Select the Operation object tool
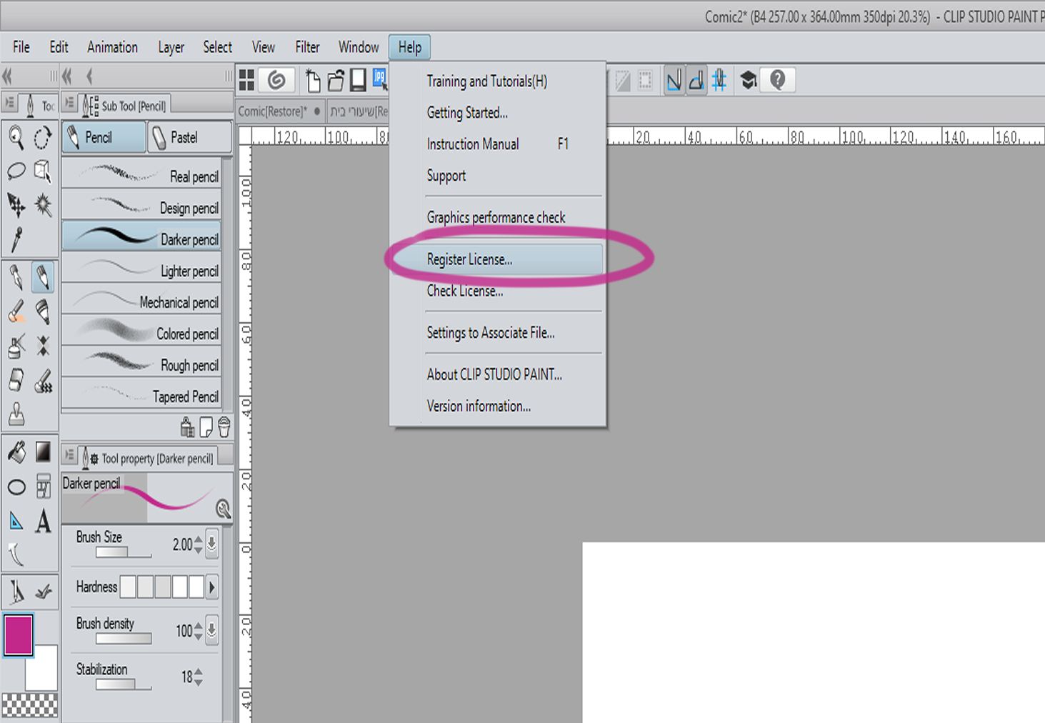The image size is (1045, 723). click(43, 171)
